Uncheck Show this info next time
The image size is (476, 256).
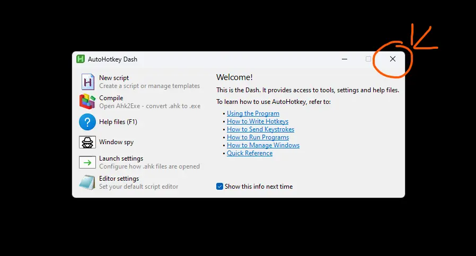[x=219, y=187]
